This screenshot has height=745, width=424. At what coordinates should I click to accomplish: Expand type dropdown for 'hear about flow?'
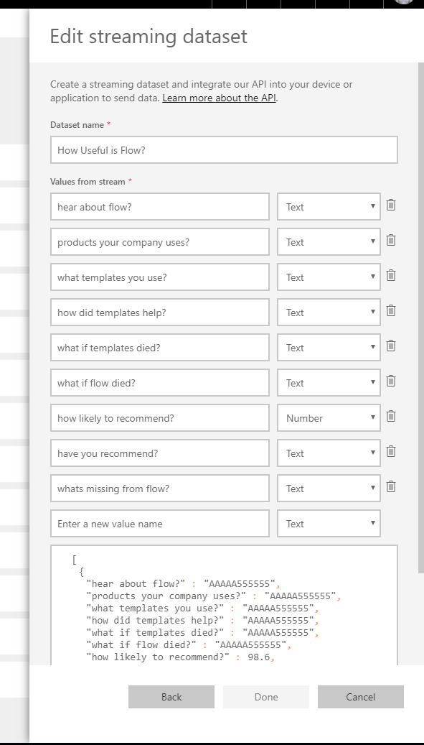(x=329, y=207)
